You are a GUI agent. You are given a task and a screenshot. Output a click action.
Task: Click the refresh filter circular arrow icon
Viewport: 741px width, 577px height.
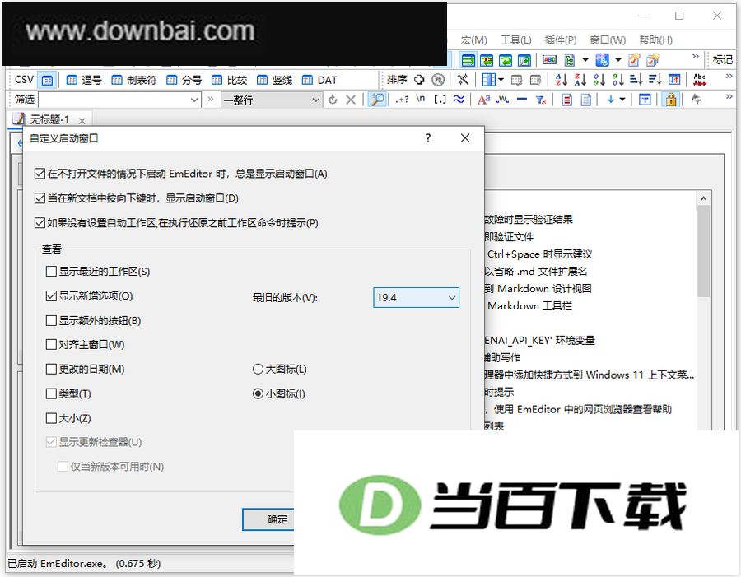coord(333,100)
